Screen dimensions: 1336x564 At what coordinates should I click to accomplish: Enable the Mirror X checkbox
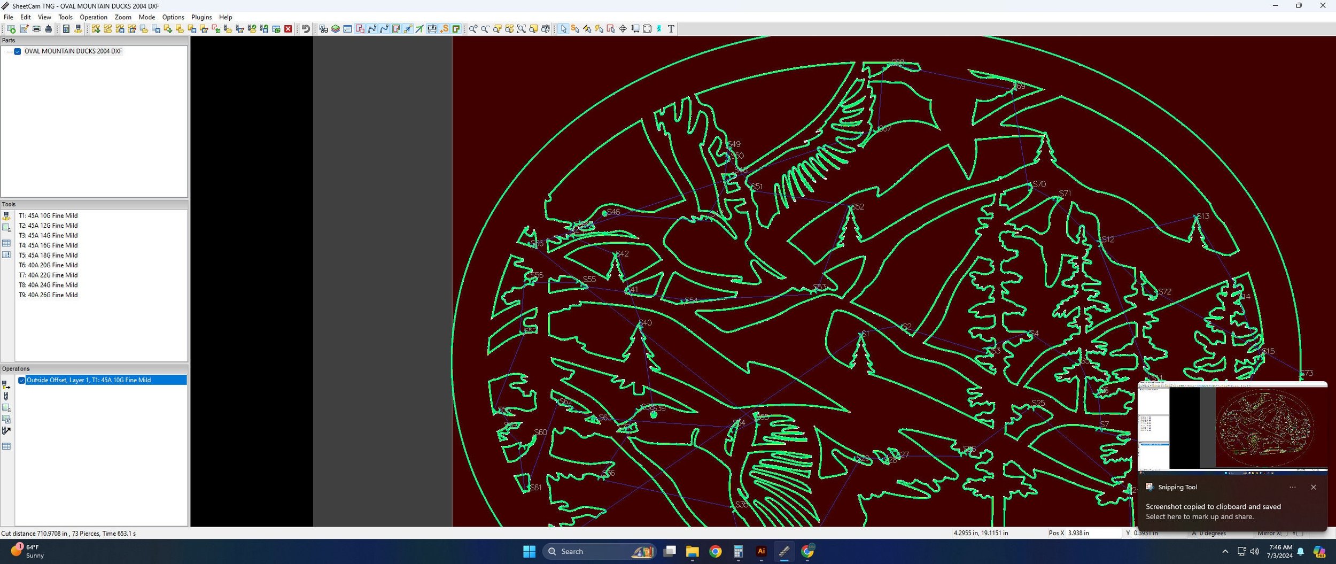[x=1284, y=533]
